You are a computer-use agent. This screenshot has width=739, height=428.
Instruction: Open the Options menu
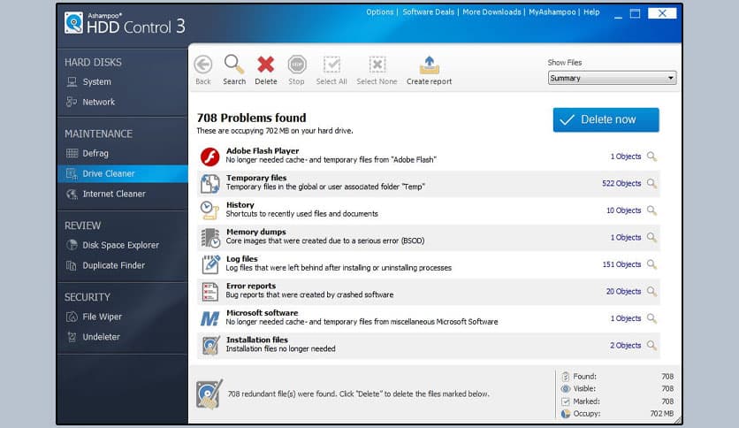pos(380,11)
